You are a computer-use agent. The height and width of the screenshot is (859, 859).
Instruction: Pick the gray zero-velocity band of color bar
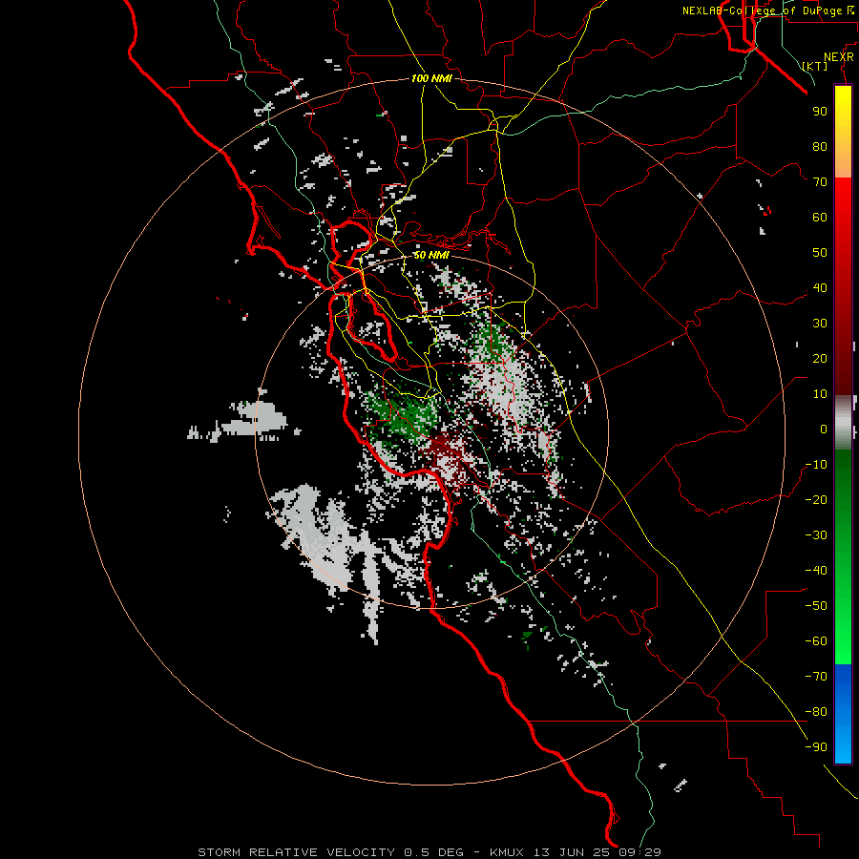(x=843, y=422)
